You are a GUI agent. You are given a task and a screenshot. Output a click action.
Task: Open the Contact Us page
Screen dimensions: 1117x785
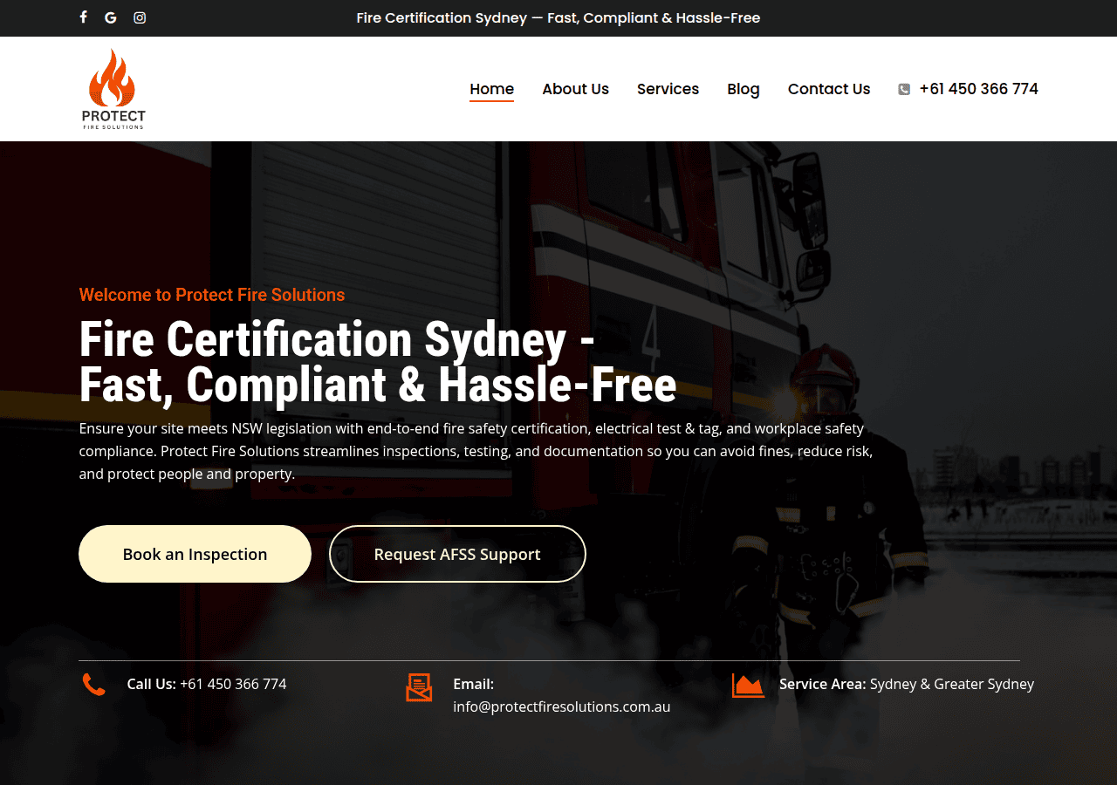[829, 89]
